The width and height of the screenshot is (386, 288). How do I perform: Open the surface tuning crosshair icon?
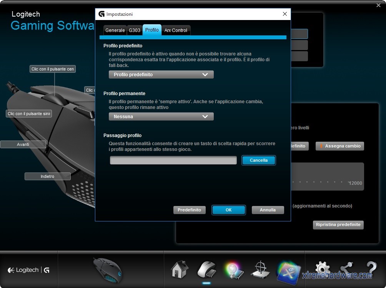click(260, 269)
